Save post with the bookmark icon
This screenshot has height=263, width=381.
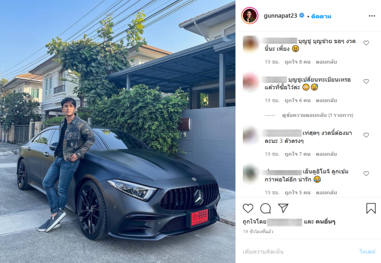[x=371, y=208]
